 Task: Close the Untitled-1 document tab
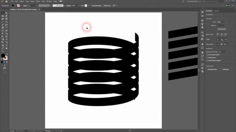coord(39,10)
